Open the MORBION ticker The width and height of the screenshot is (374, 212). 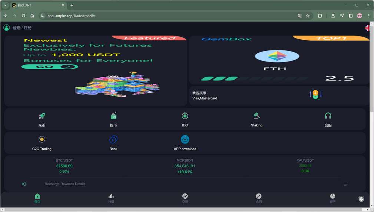pos(185,166)
